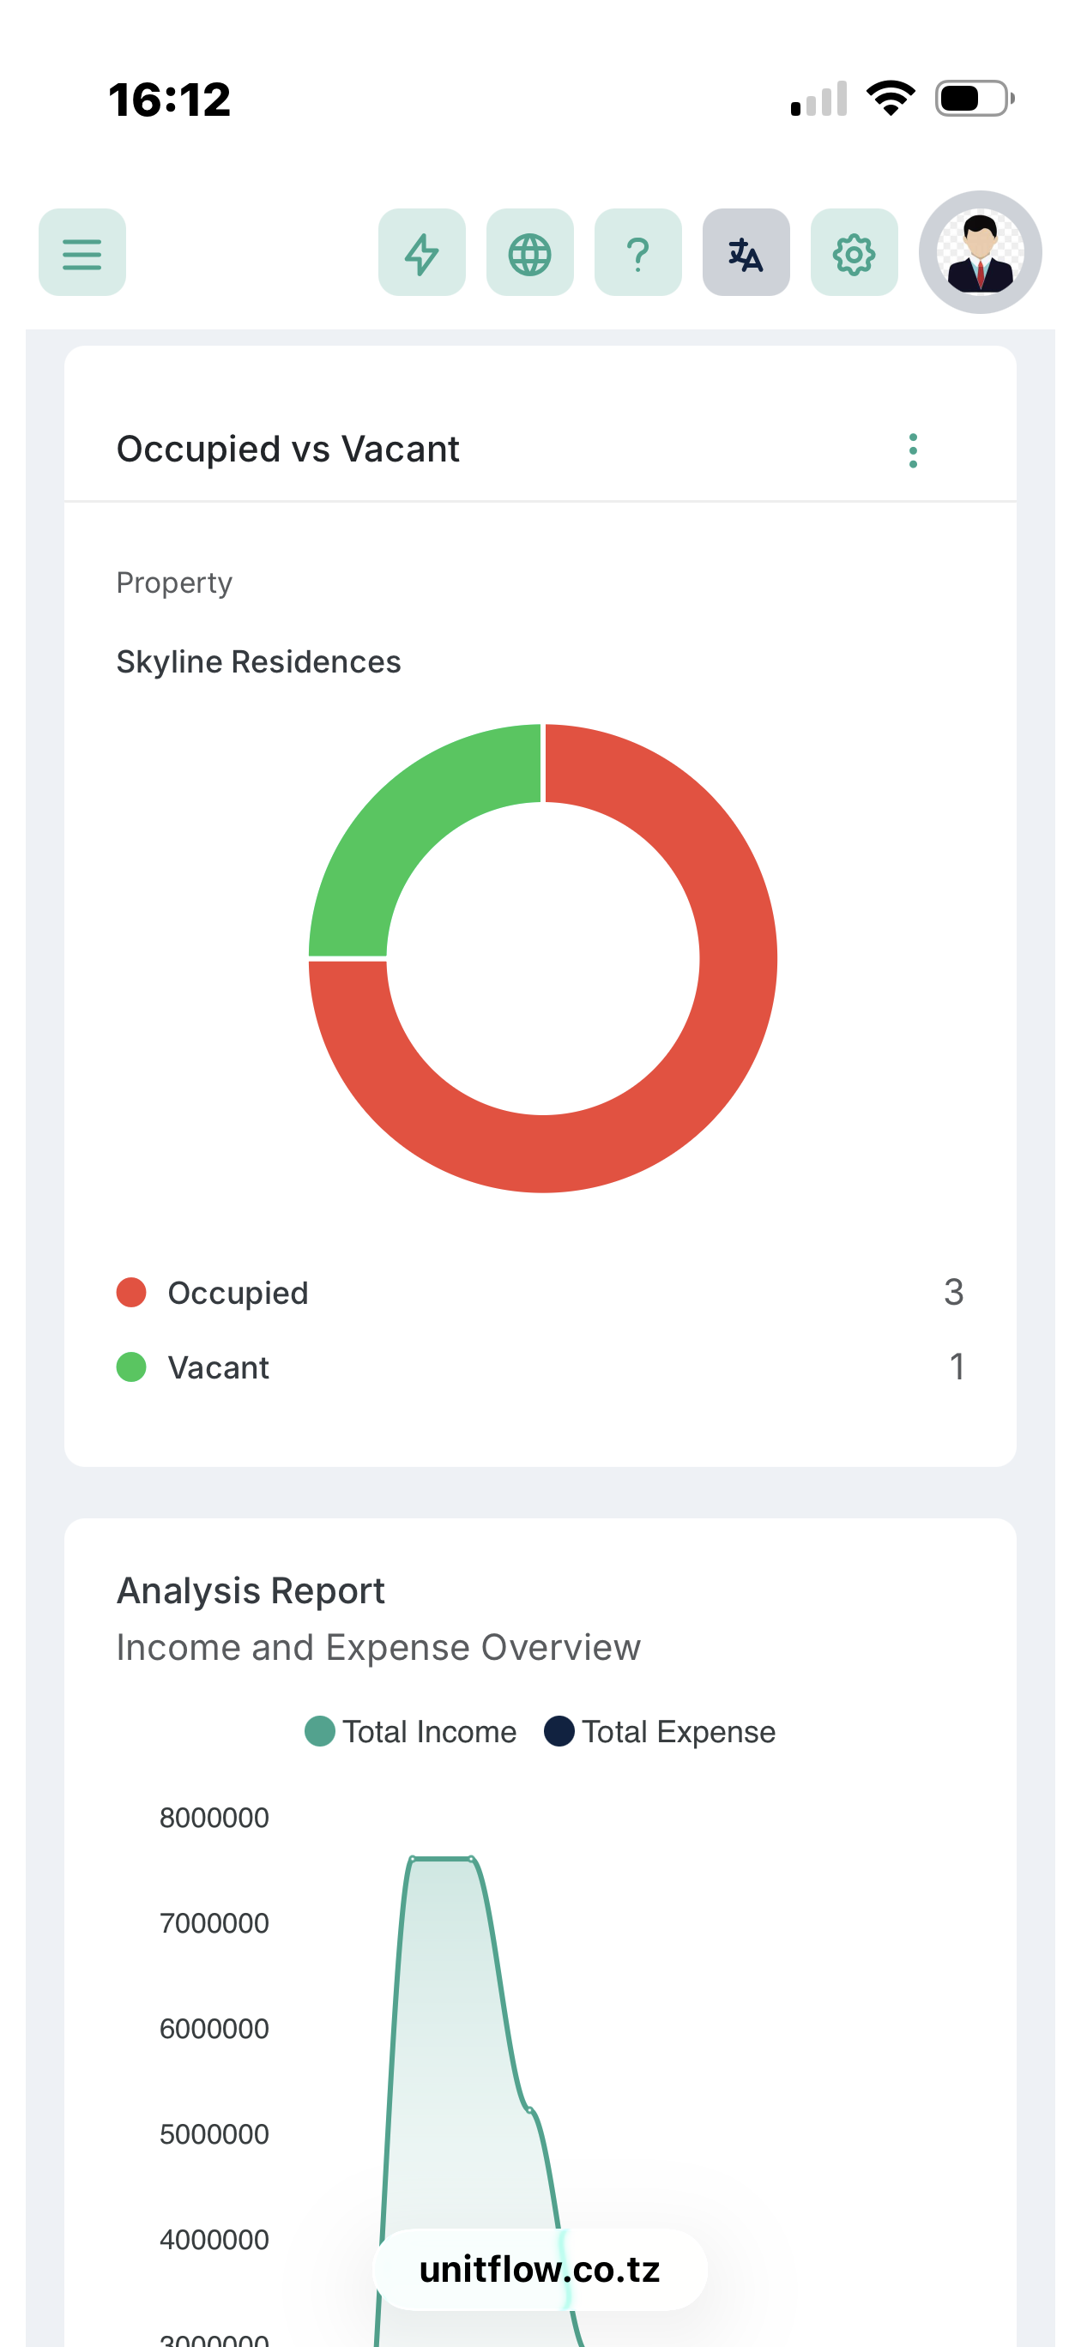
Task: Tap the battery status icon
Action: click(x=975, y=99)
